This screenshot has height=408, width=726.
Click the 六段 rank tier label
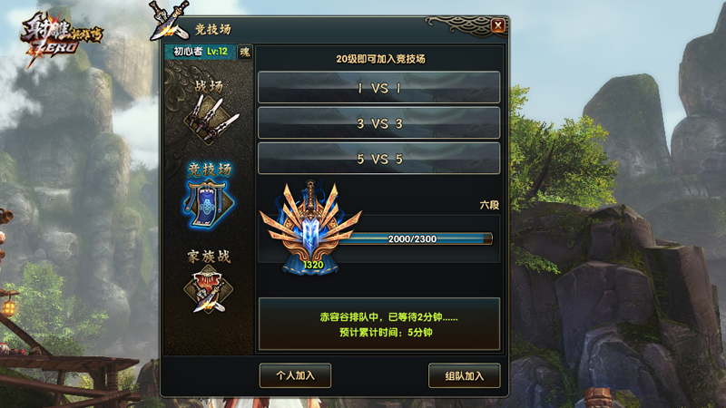[489, 205]
